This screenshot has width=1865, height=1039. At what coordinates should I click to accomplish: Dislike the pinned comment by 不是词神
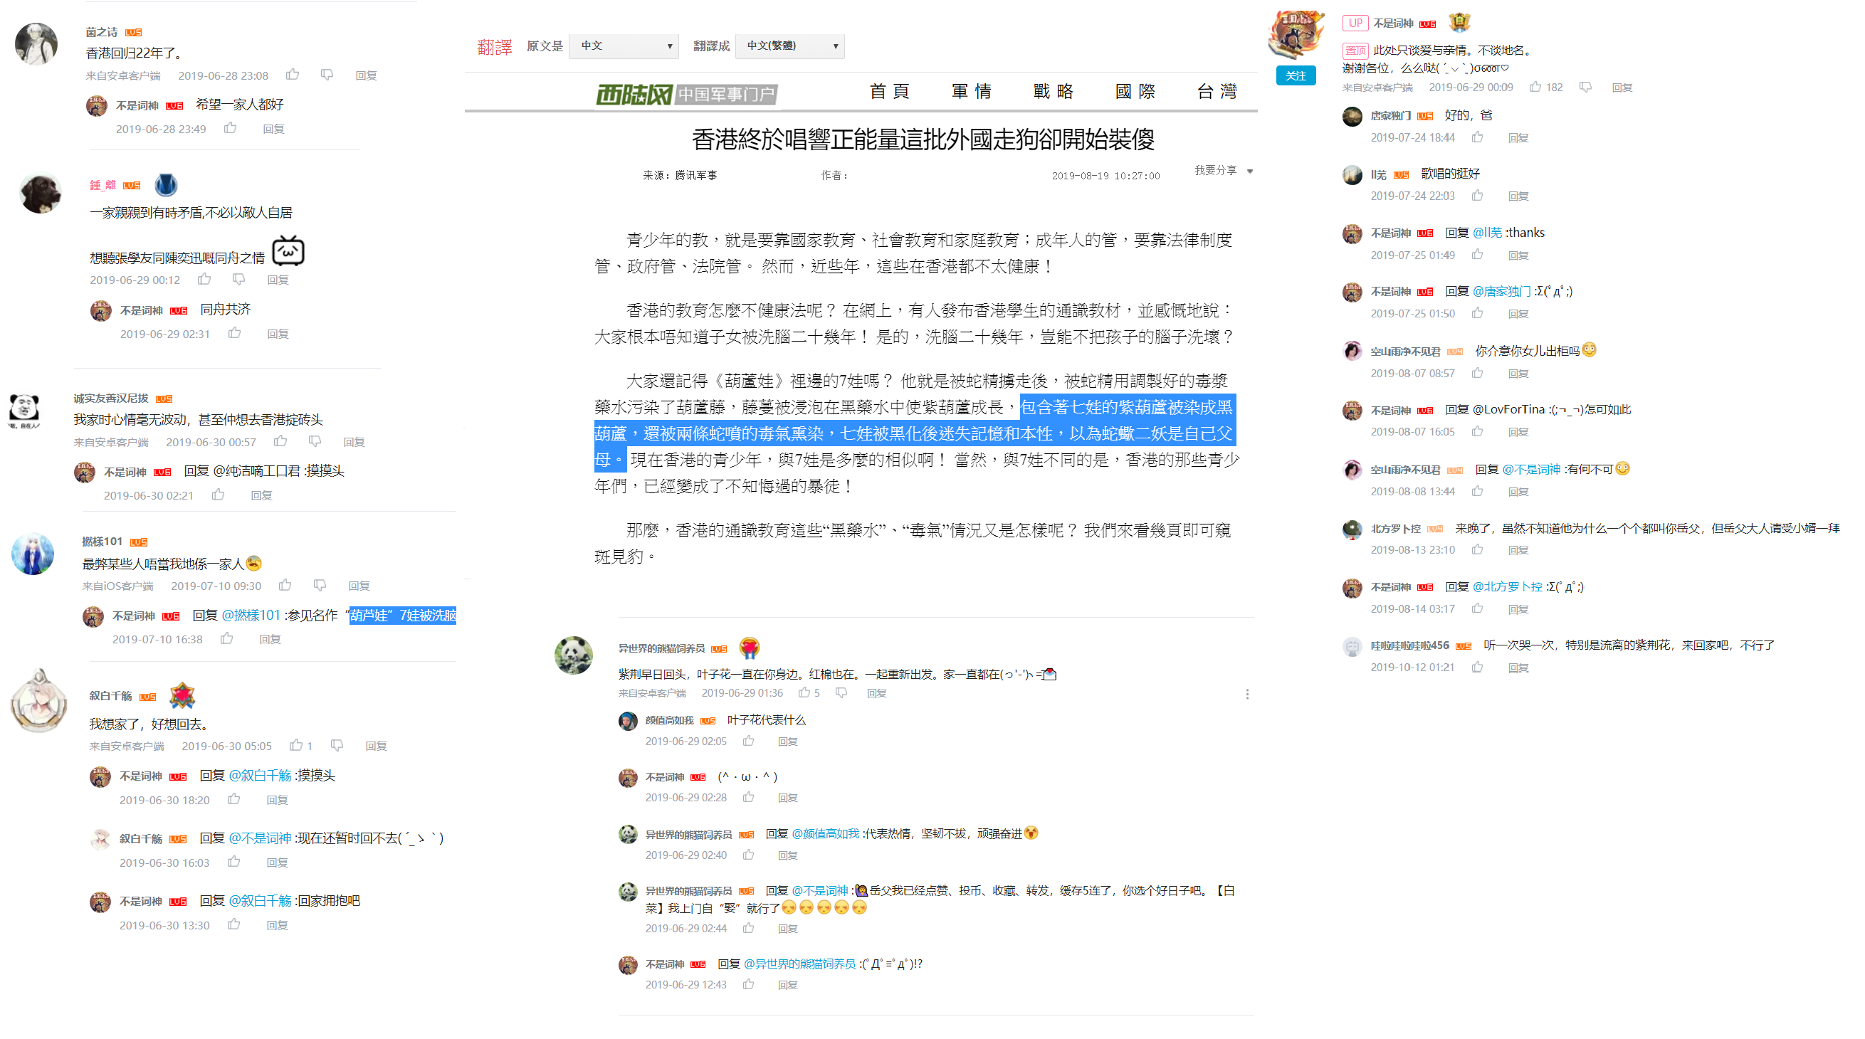point(1585,87)
